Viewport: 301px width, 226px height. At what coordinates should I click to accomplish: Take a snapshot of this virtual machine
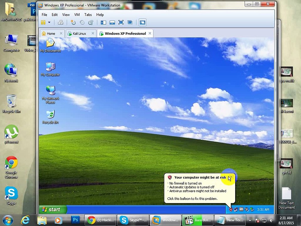click(x=73, y=23)
